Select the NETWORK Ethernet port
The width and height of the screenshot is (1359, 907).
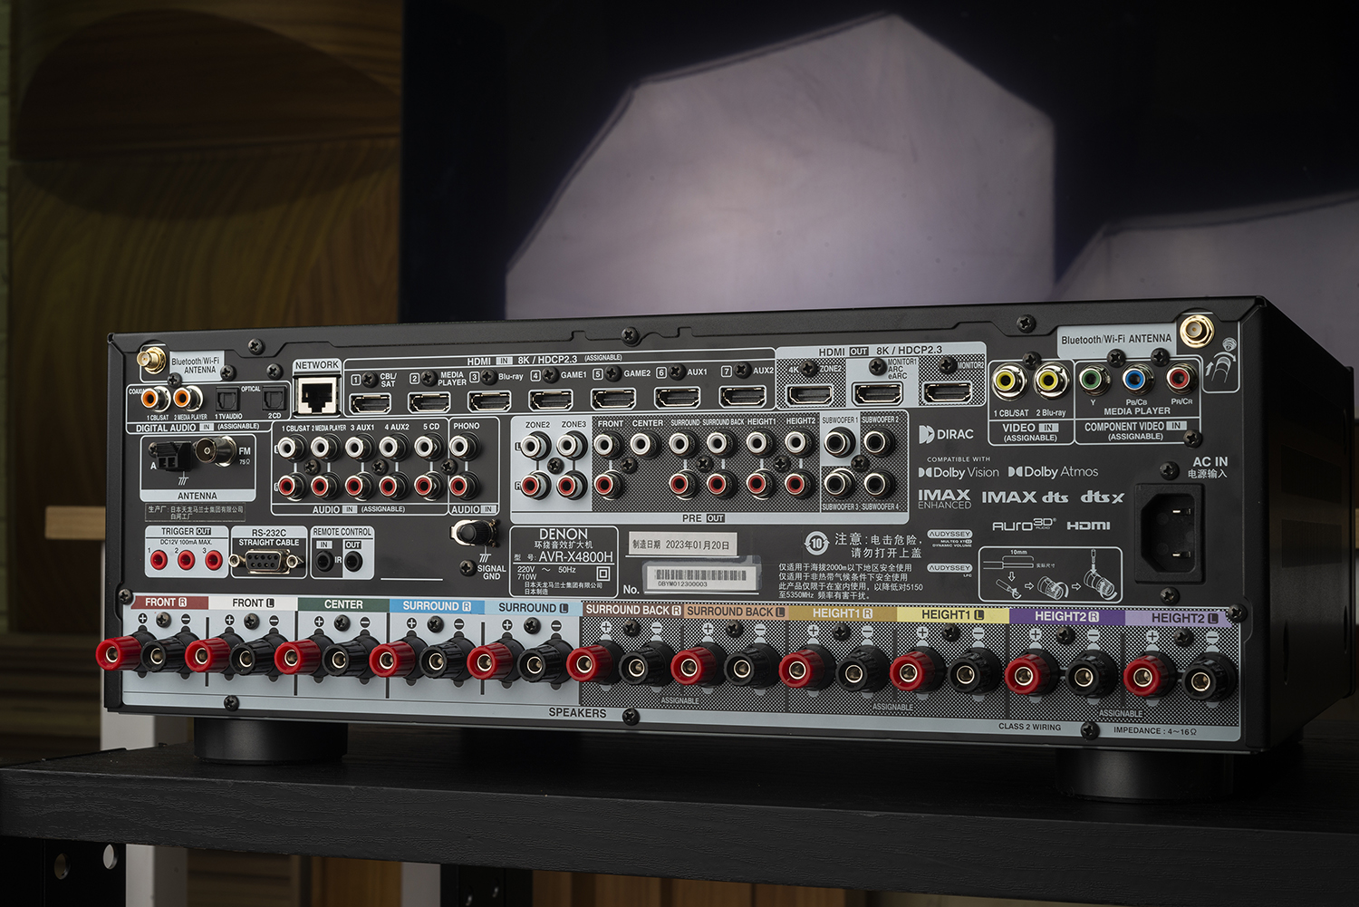[319, 394]
